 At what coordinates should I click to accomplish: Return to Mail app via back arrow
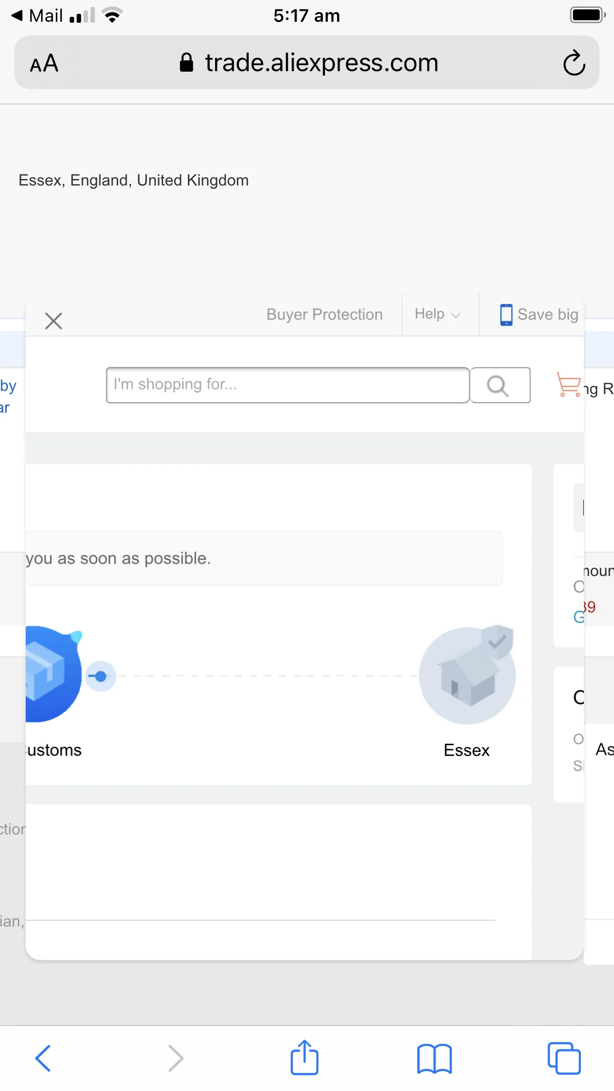37,15
